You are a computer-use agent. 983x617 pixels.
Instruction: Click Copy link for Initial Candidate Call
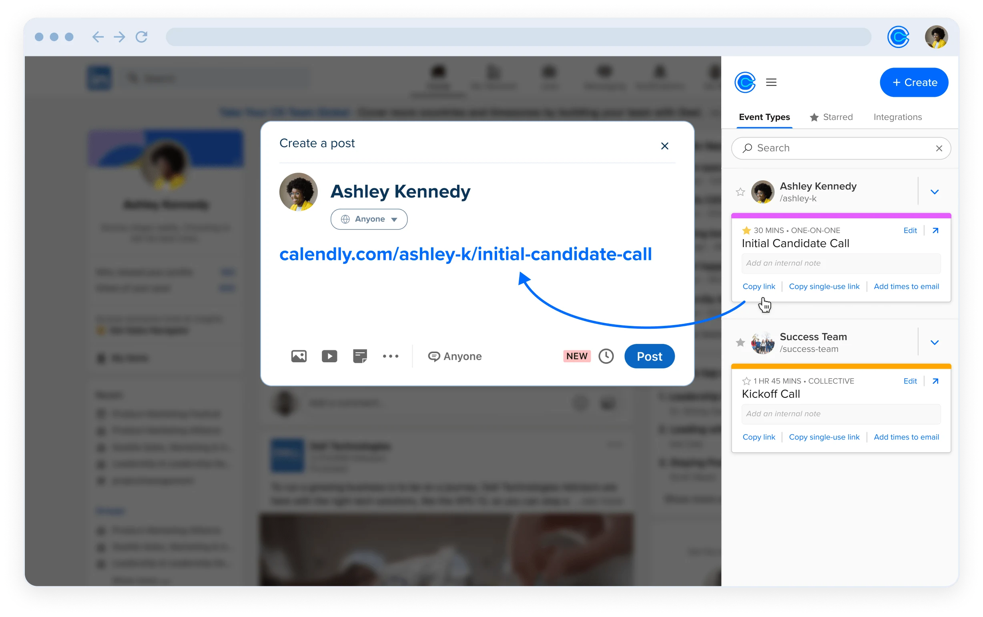758,286
